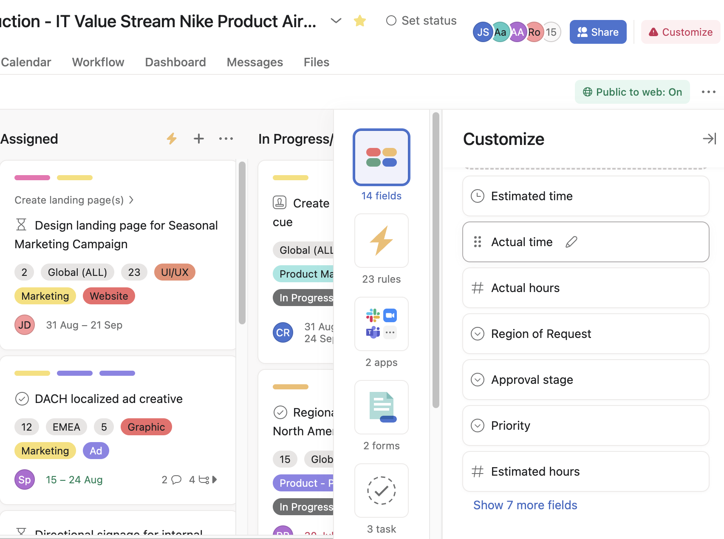The width and height of the screenshot is (724, 539).
Task: Show 7 more fields link
Action: 525,505
